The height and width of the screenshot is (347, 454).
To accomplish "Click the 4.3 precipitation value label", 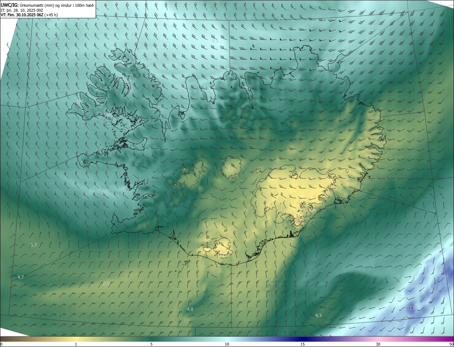I will click(x=319, y=315).
